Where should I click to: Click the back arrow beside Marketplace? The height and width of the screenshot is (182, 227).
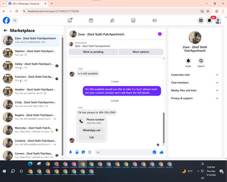[x=5, y=30]
